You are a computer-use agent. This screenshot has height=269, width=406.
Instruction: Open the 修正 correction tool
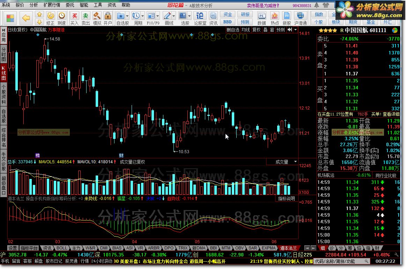(51, 18)
